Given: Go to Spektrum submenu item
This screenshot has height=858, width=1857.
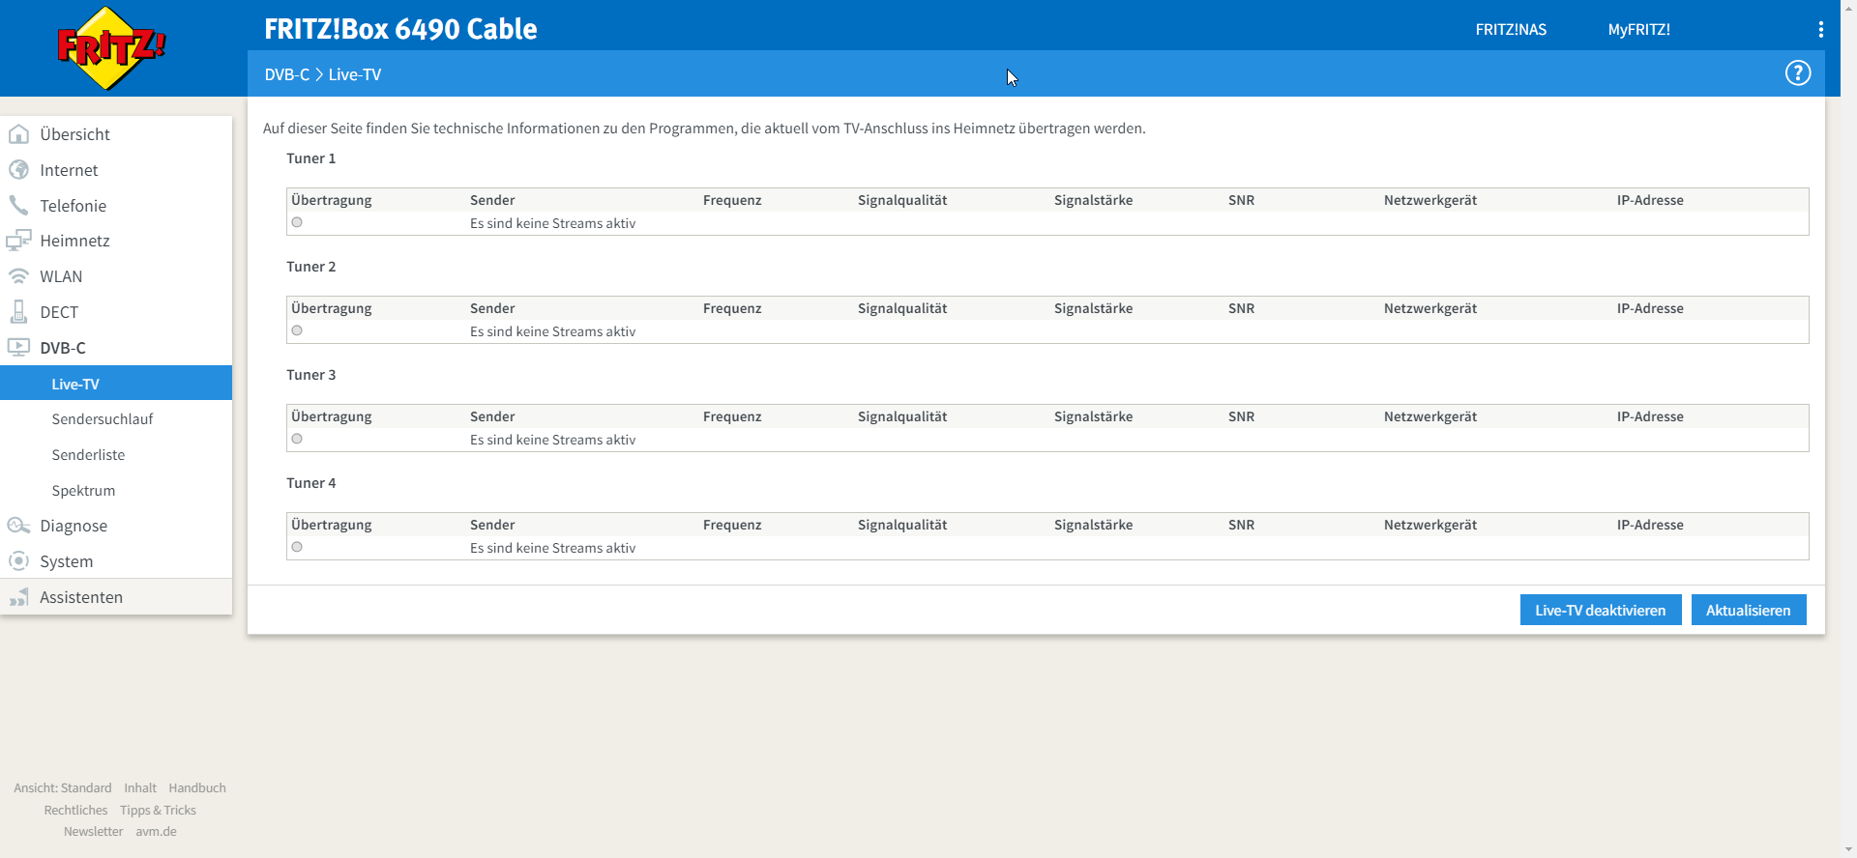Looking at the screenshot, I should click(116, 491).
